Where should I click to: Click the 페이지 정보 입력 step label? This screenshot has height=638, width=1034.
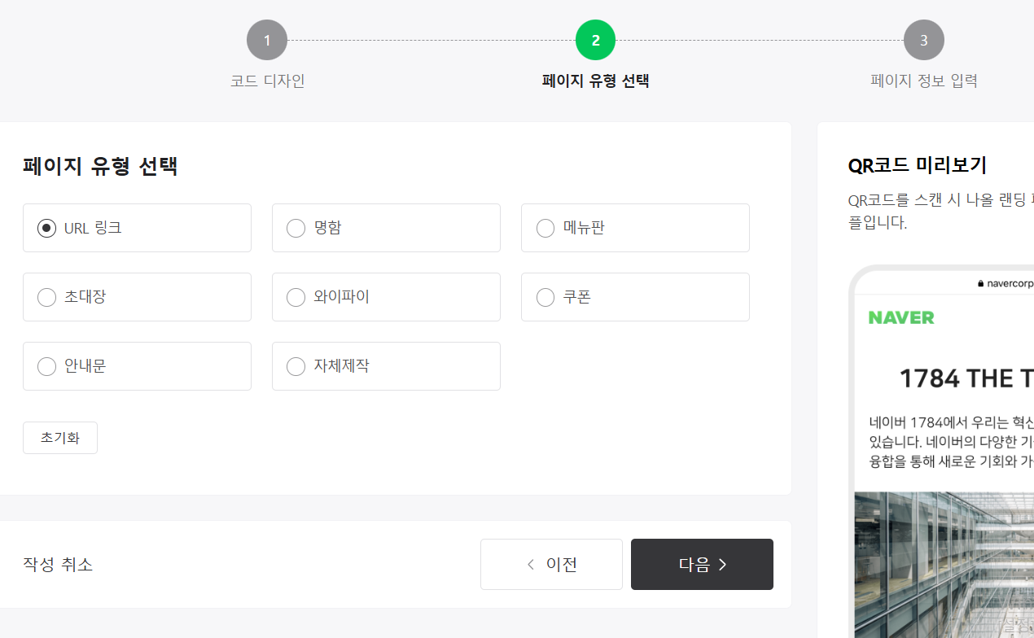(924, 81)
